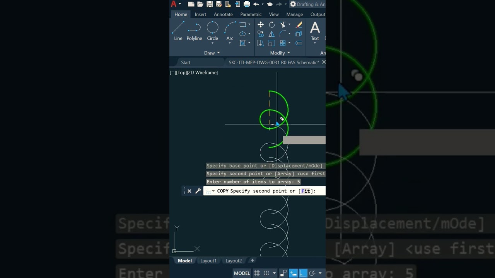
Task: Expand the Modify panel
Action: point(280,53)
